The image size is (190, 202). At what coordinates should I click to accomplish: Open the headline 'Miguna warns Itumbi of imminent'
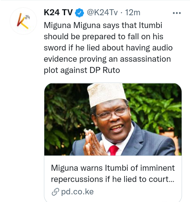click(x=113, y=168)
